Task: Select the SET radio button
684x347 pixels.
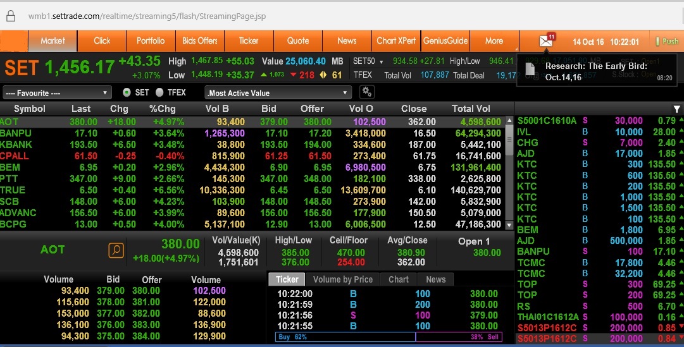Action: point(127,92)
